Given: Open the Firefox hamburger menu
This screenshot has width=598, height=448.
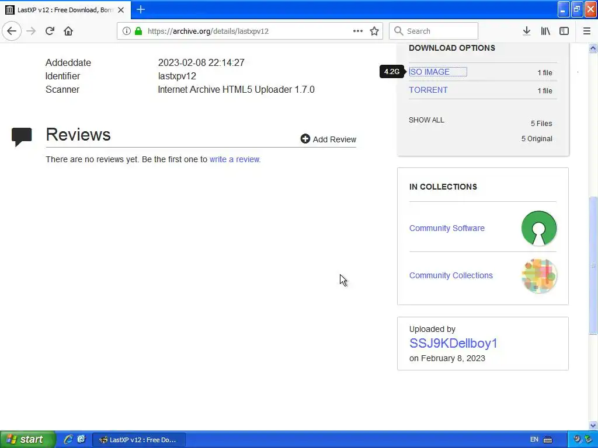Looking at the screenshot, I should (587, 31).
